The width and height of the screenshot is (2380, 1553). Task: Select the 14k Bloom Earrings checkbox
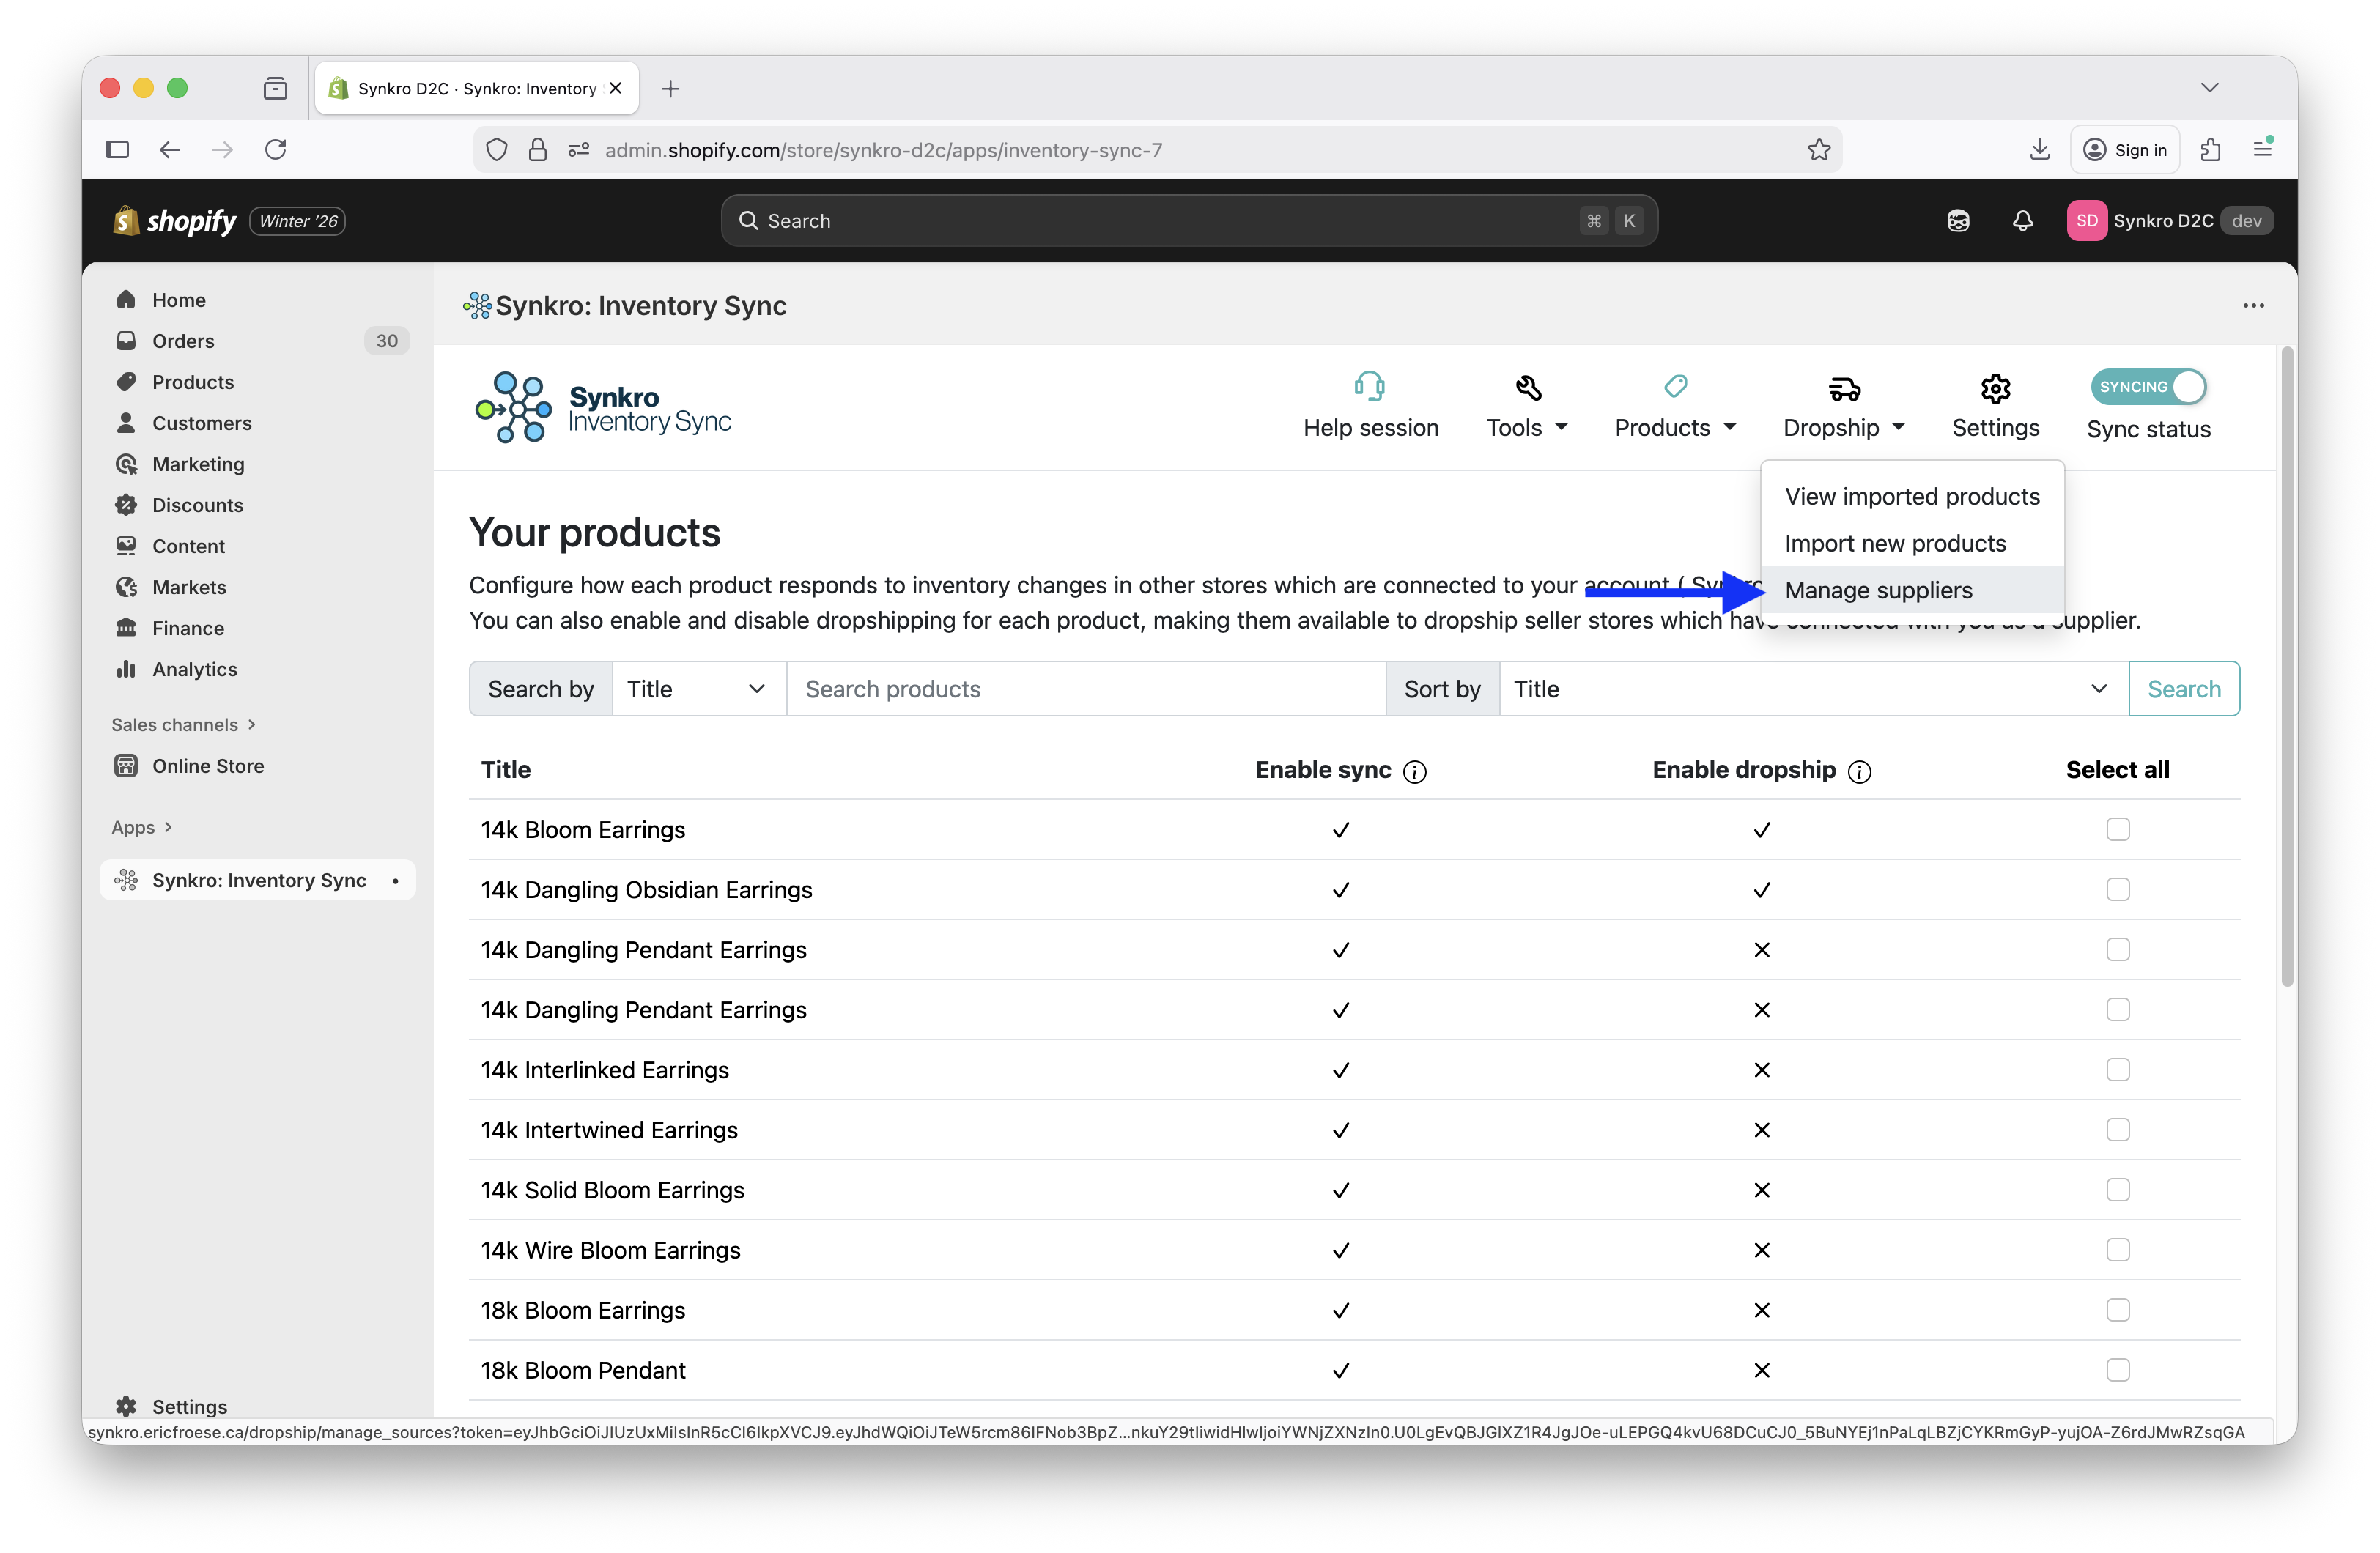[2118, 829]
